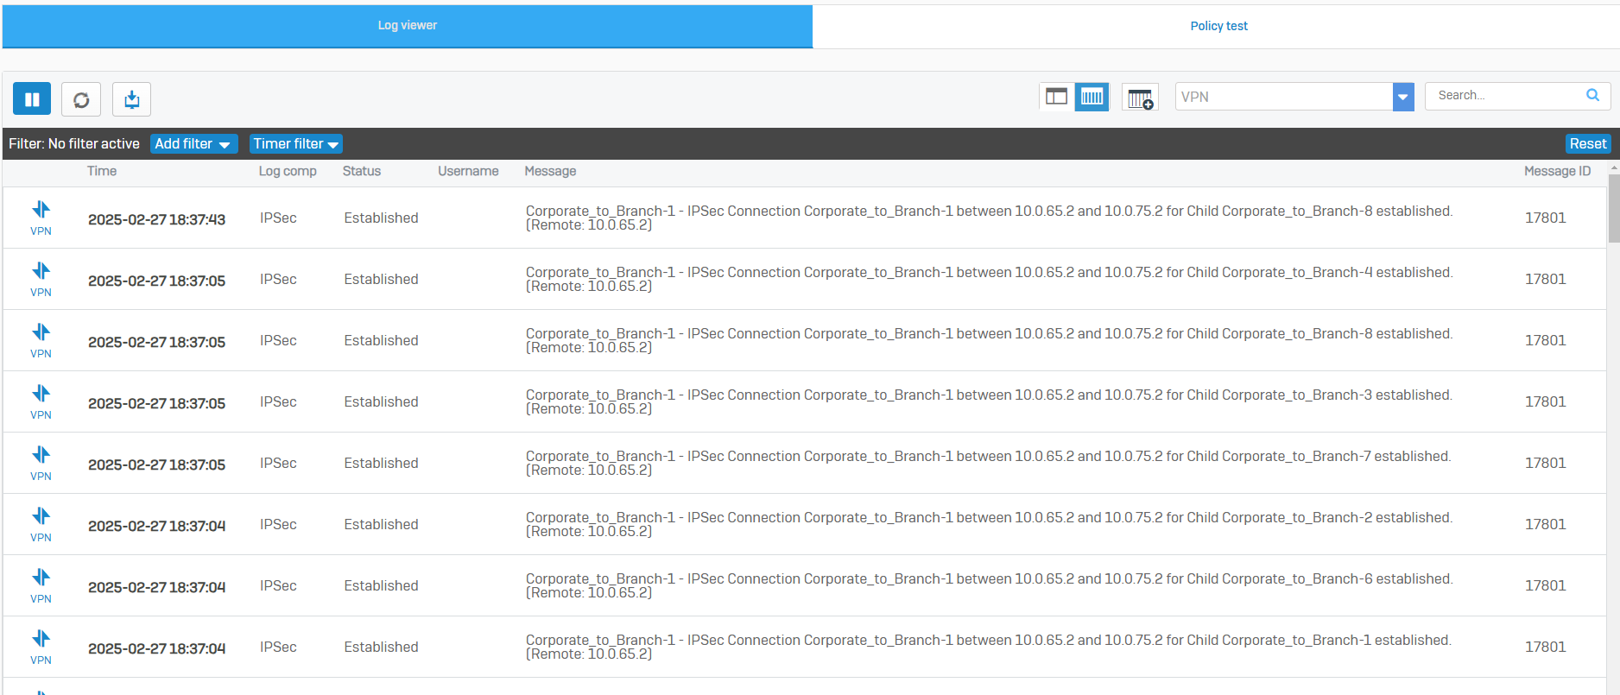Open the Timer filter dropdown
The width and height of the screenshot is (1620, 695).
coord(295,144)
